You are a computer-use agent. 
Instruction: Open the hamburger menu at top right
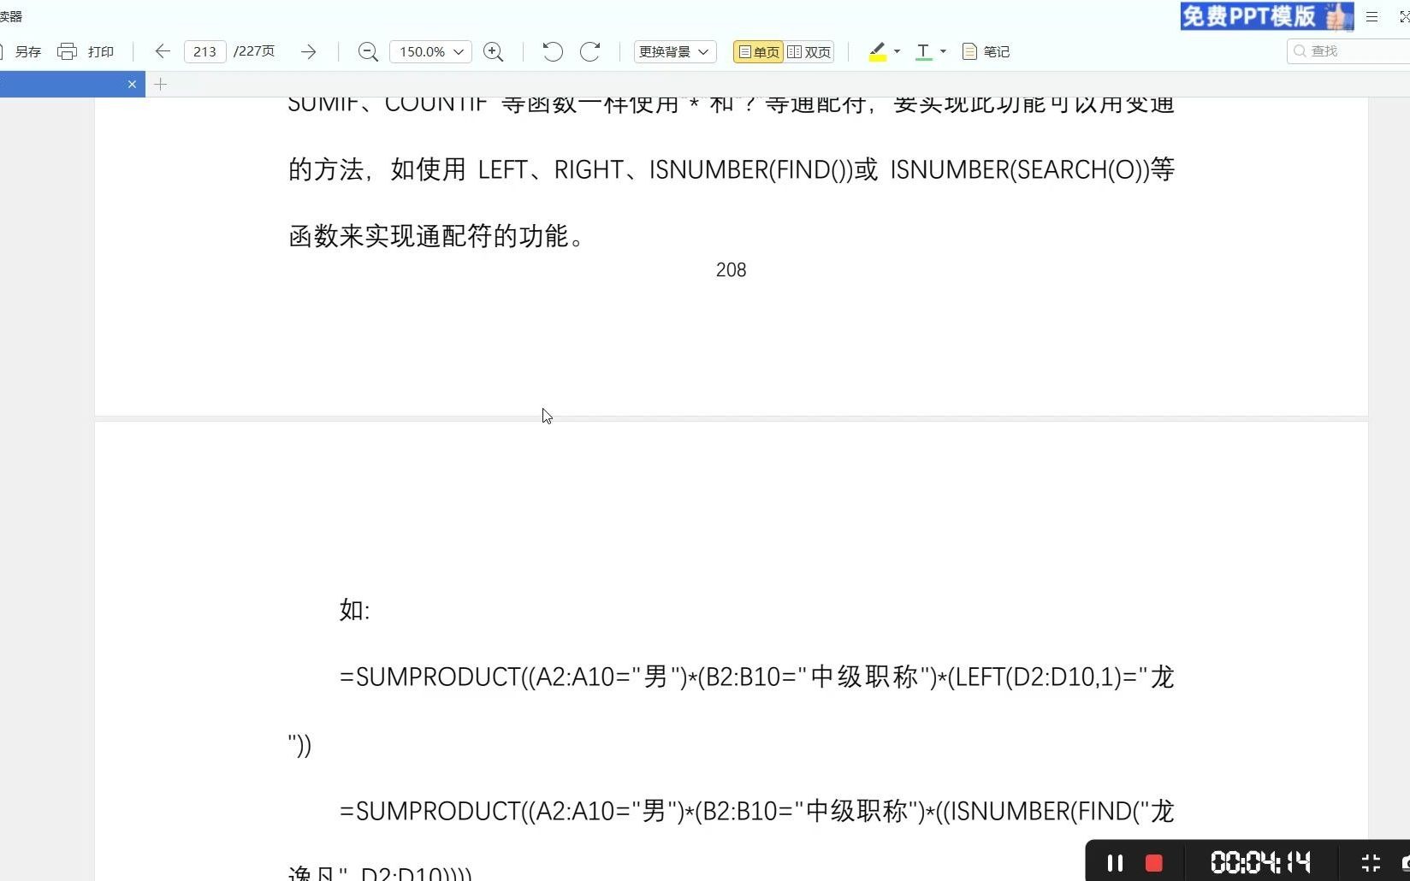[1371, 16]
